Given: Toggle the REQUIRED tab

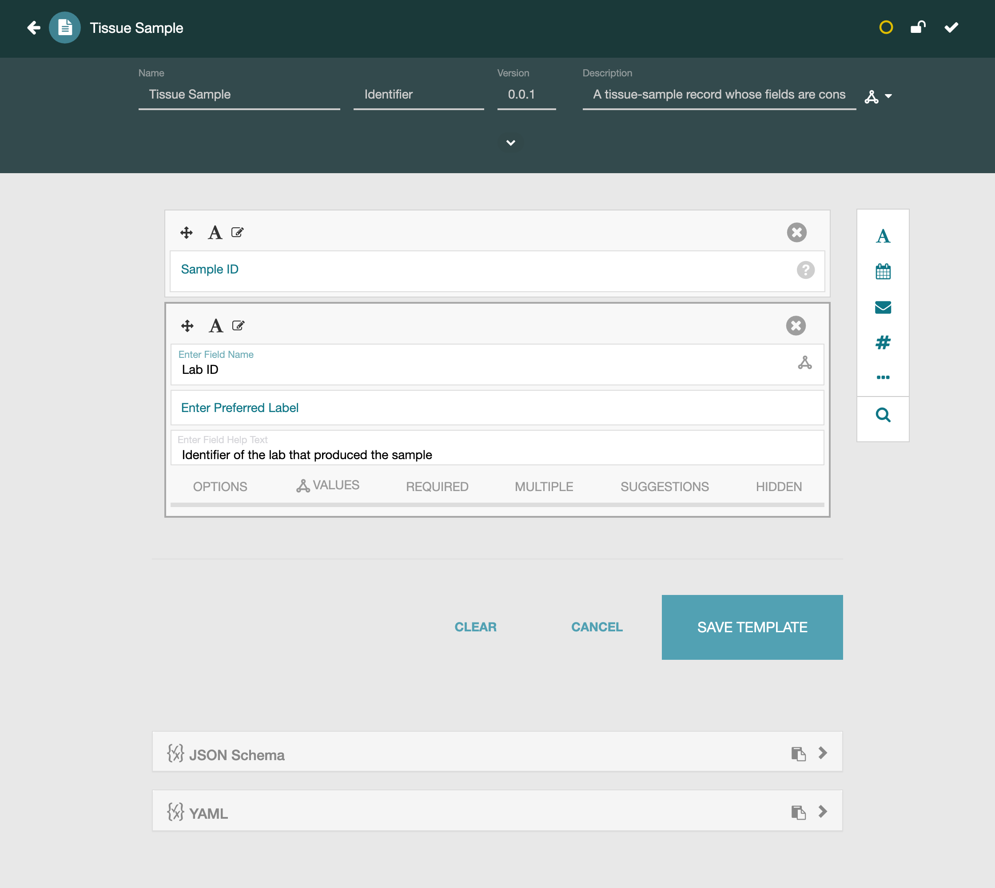Looking at the screenshot, I should (437, 487).
